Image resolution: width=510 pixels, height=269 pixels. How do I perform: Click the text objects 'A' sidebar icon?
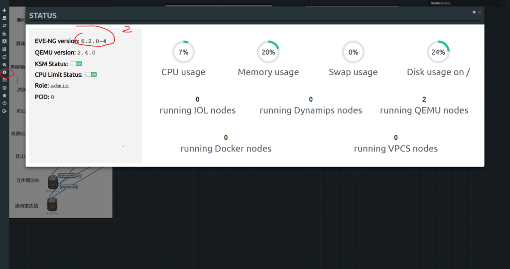pos(4,41)
